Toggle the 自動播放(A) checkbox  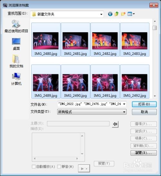(34, 166)
